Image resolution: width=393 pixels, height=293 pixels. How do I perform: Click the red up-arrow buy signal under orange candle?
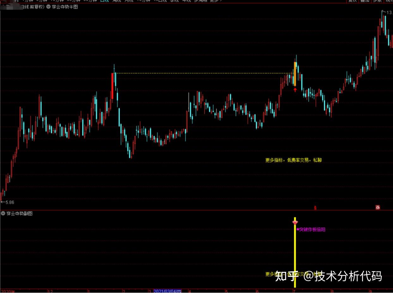(295, 90)
